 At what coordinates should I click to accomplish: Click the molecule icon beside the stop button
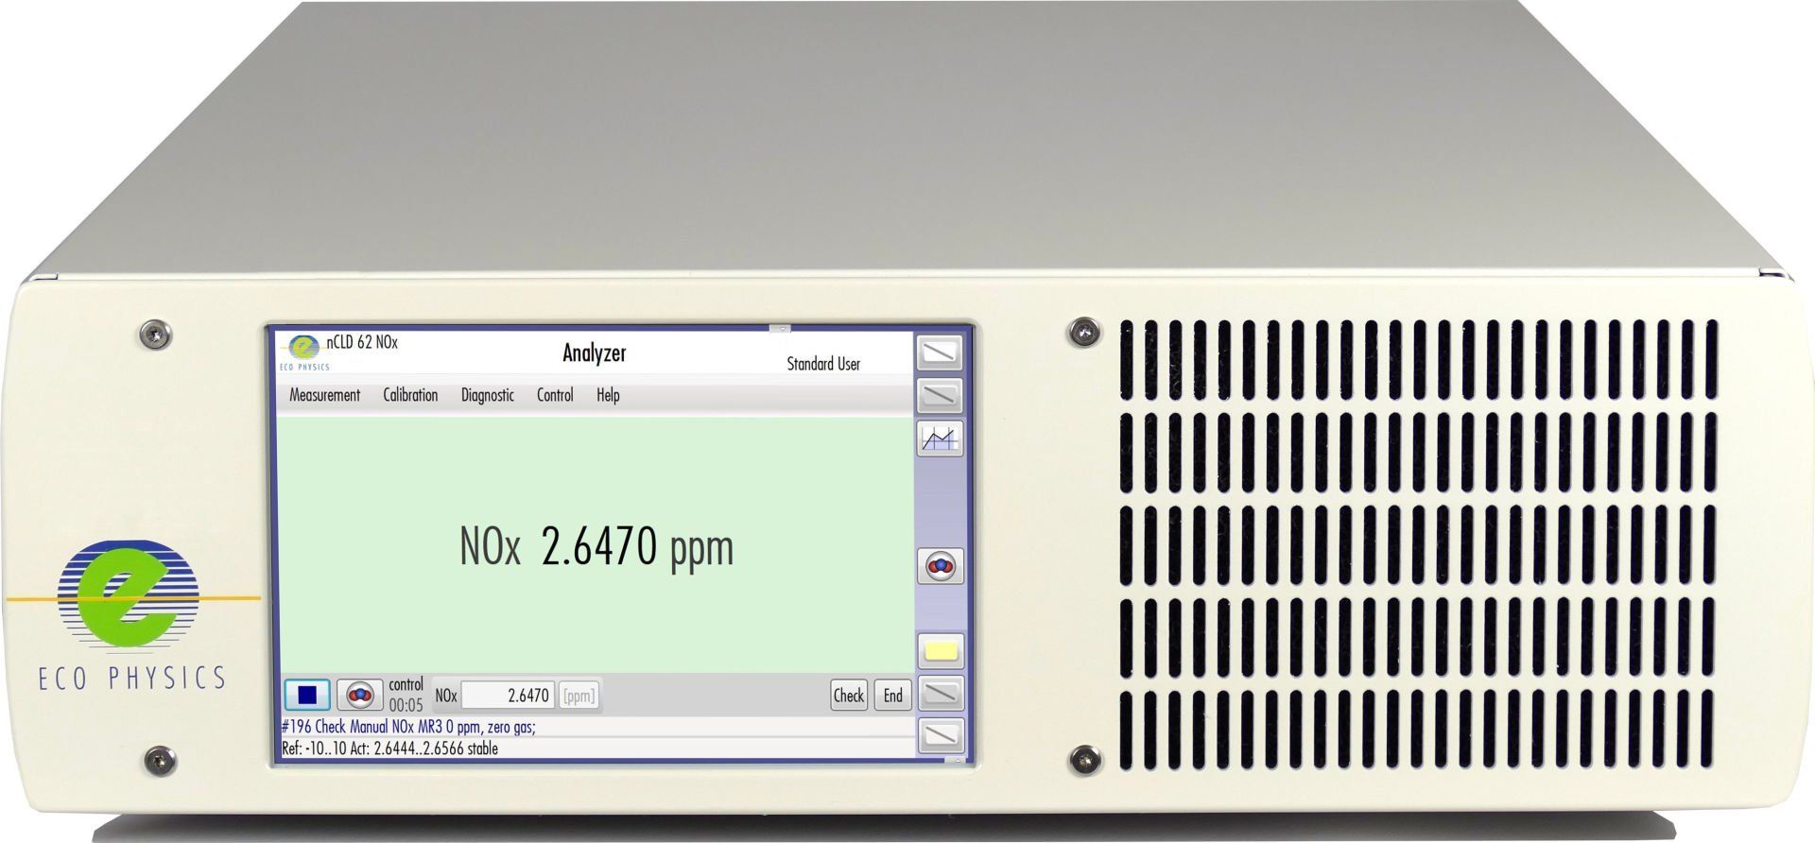360,696
